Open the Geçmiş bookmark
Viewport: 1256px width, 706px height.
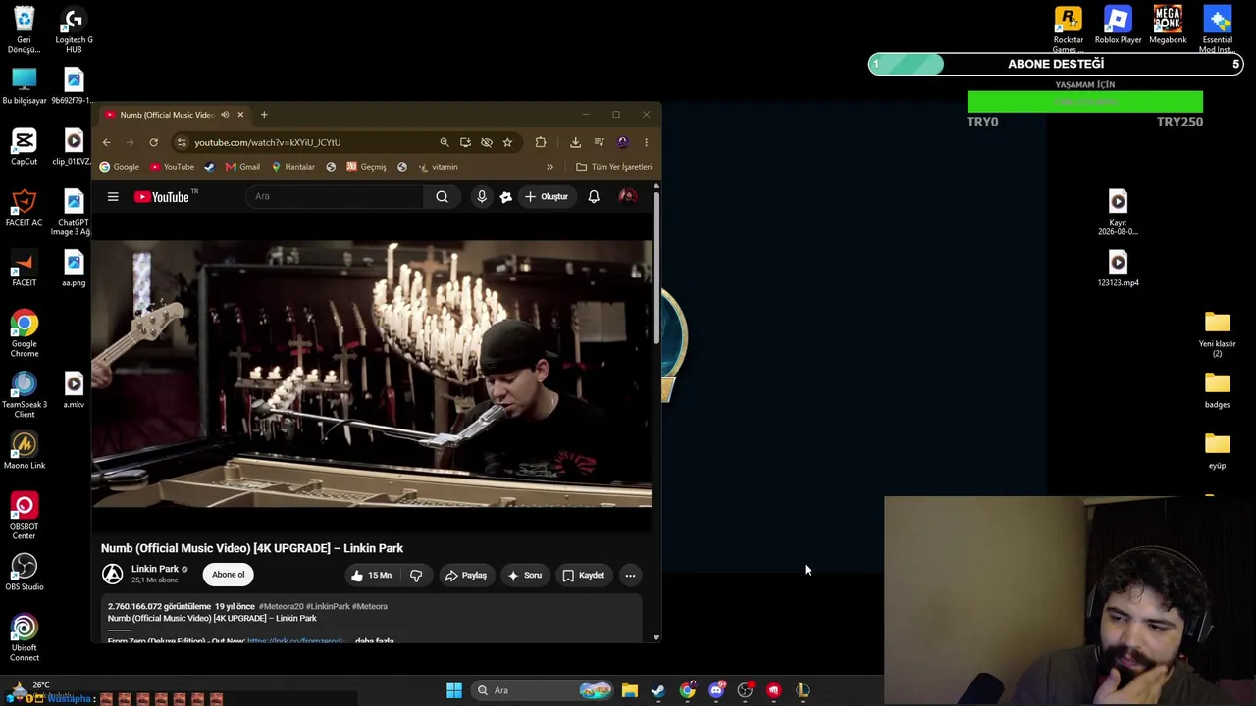click(366, 167)
